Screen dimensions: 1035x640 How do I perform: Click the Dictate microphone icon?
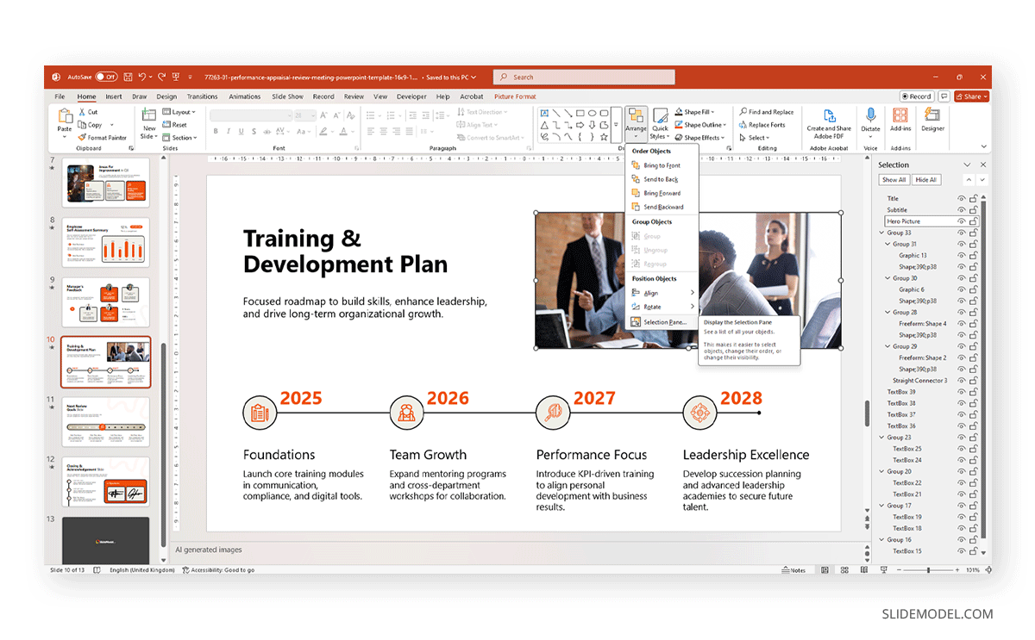[x=871, y=115]
